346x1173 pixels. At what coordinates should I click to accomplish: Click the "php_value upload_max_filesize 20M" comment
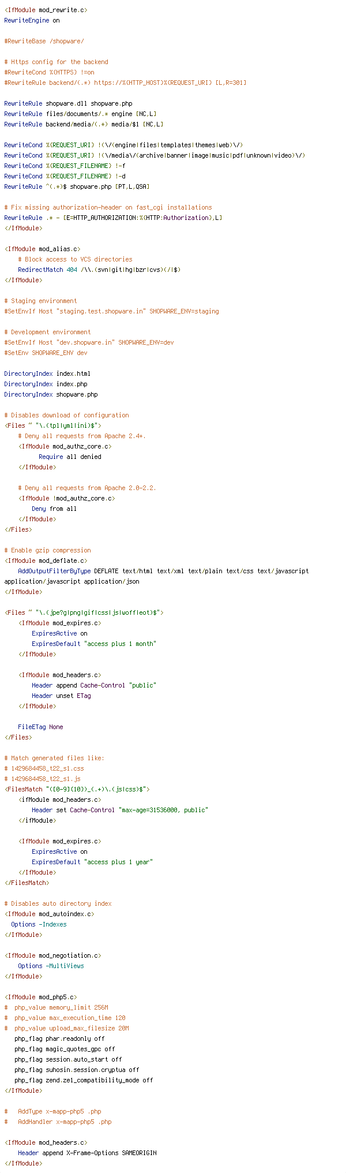point(66,1028)
